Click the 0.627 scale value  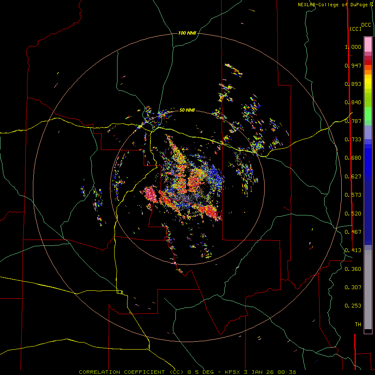[x=353, y=177]
